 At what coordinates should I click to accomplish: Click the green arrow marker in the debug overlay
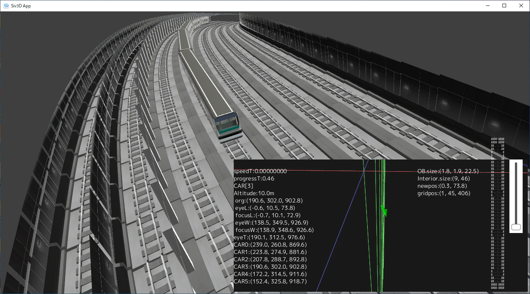[x=384, y=211]
